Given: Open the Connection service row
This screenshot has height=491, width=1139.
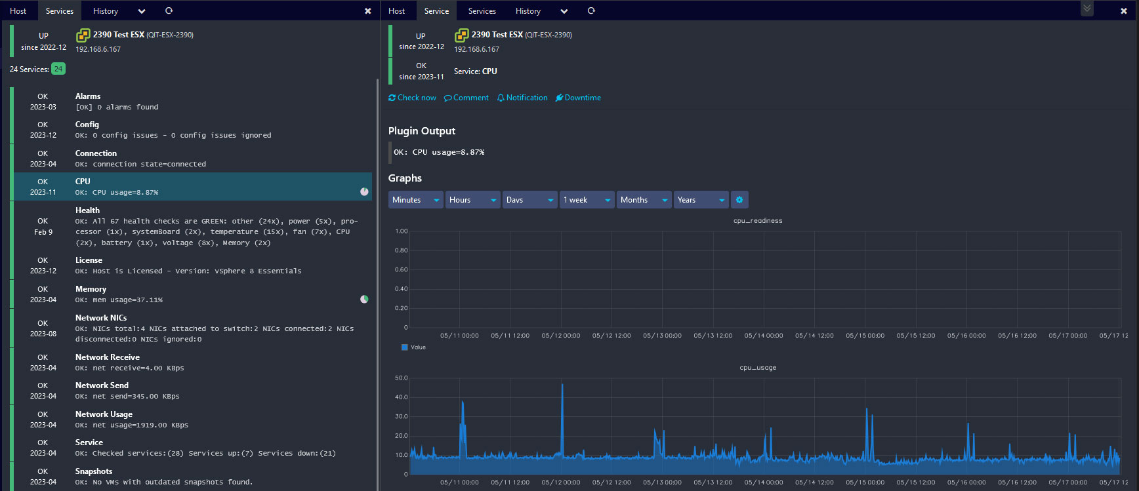Looking at the screenshot, I should [191, 158].
